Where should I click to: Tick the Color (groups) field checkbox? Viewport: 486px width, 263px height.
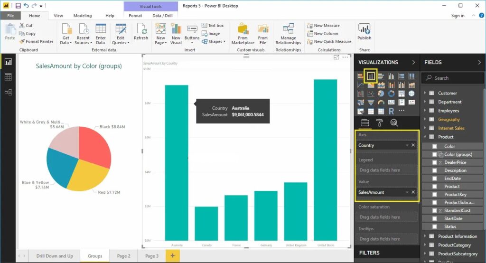click(435, 154)
